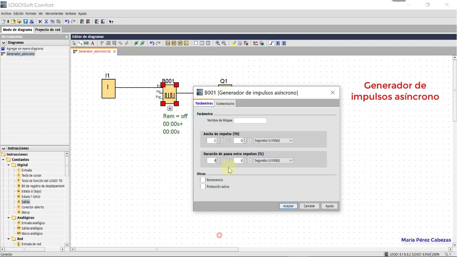The height and width of the screenshot is (257, 457).
Task: Open the Special functions (SF) icon
Action: click(x=180, y=43)
